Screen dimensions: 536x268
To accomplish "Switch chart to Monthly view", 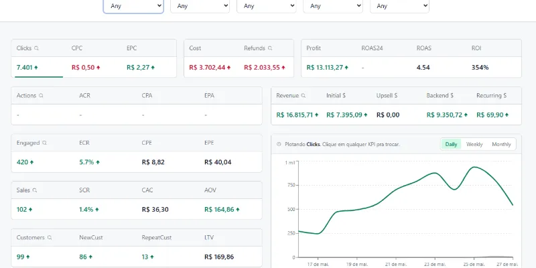I will coord(501,144).
